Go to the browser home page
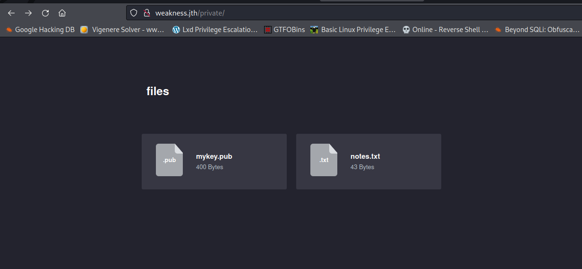The width and height of the screenshot is (582, 269). coord(62,13)
